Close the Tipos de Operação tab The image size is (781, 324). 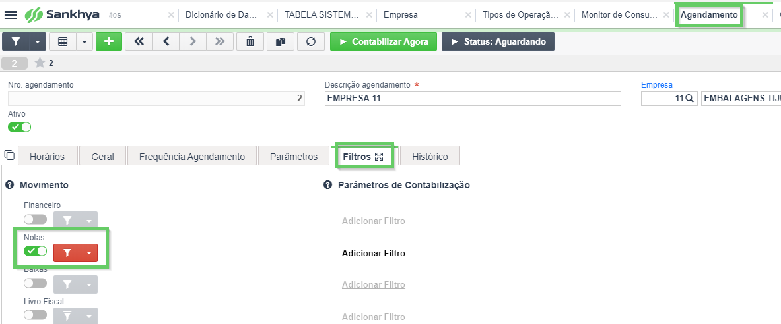pos(567,15)
